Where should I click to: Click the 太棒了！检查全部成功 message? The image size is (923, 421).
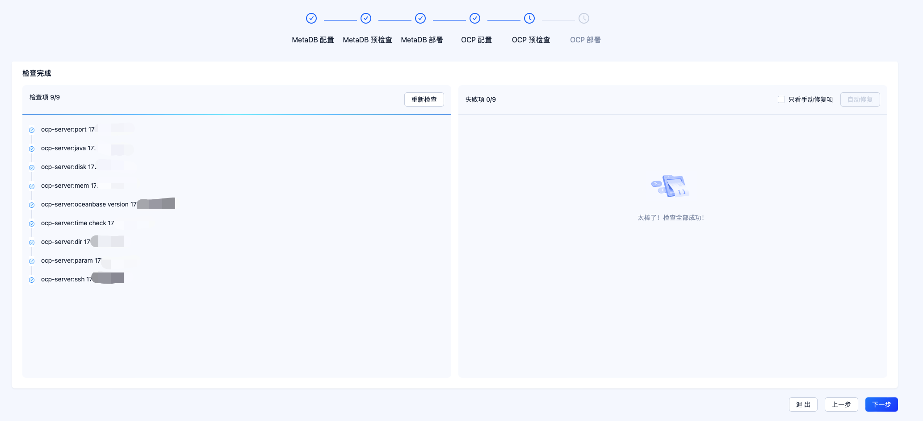pyautogui.click(x=671, y=218)
